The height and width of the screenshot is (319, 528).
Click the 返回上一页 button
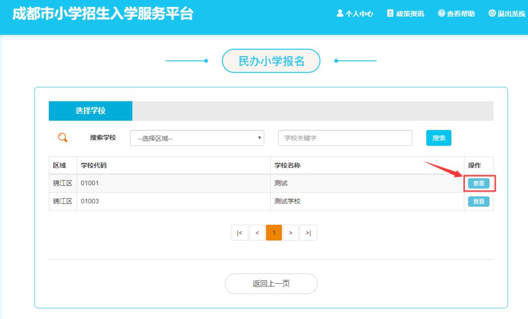(271, 284)
